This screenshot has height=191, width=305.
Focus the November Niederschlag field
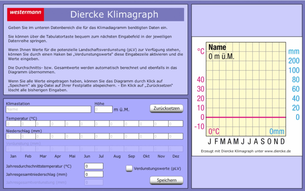161,136
